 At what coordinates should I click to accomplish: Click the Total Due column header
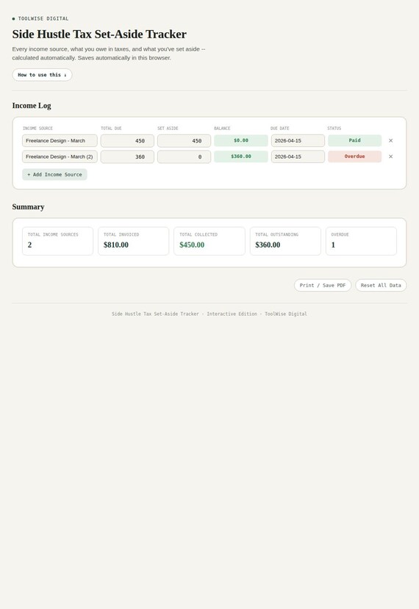[111, 128]
